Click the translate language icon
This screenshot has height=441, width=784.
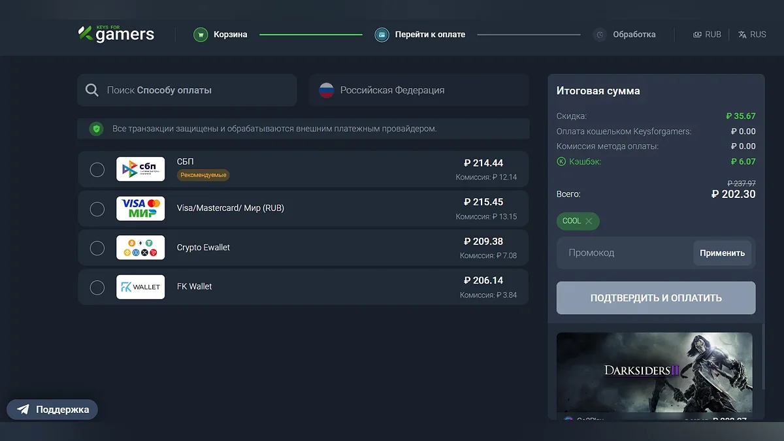point(742,35)
